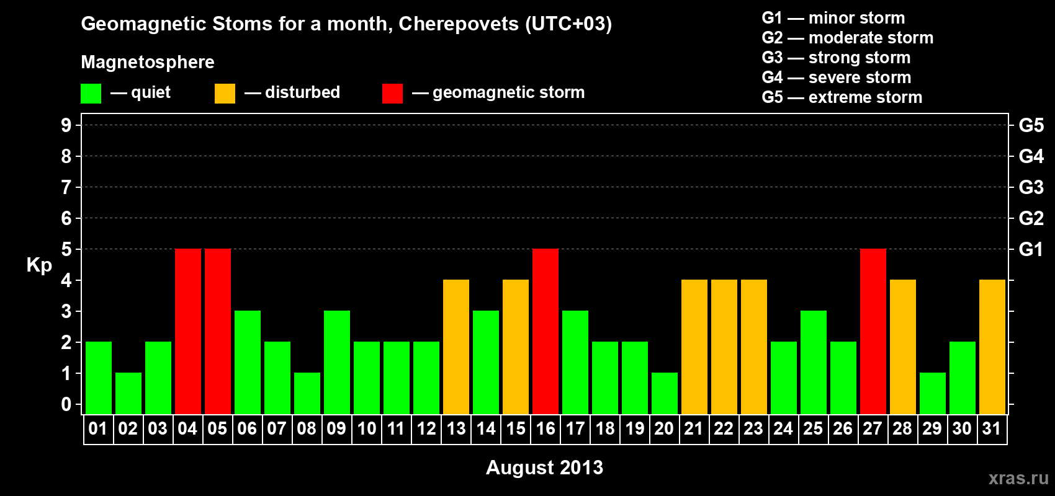The image size is (1055, 496).
Task: Click the 'G5 — extreme storm' legend line
Action: coord(842,97)
